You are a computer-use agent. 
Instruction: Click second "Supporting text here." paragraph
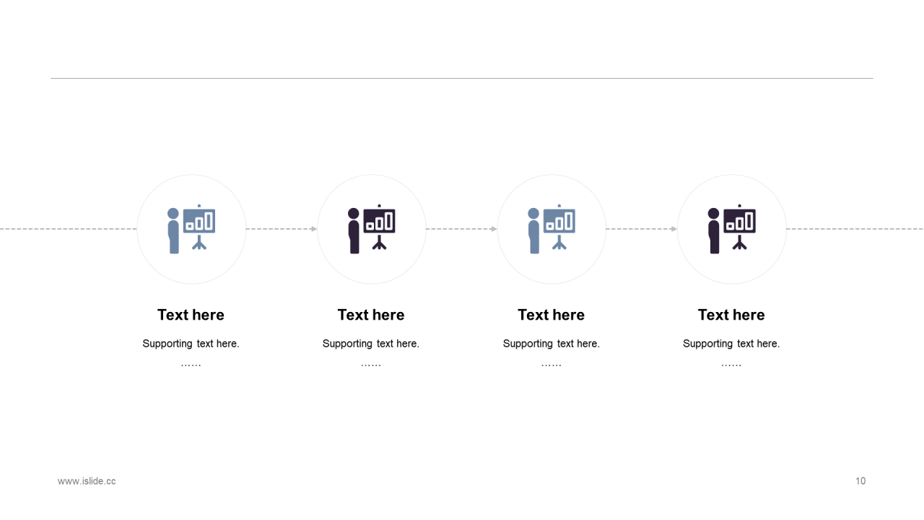371,344
